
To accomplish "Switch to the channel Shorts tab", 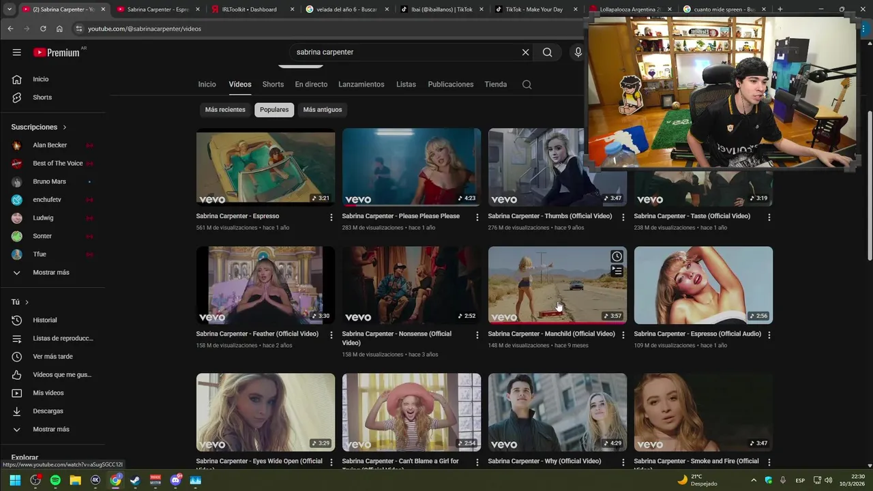I will [x=273, y=85].
